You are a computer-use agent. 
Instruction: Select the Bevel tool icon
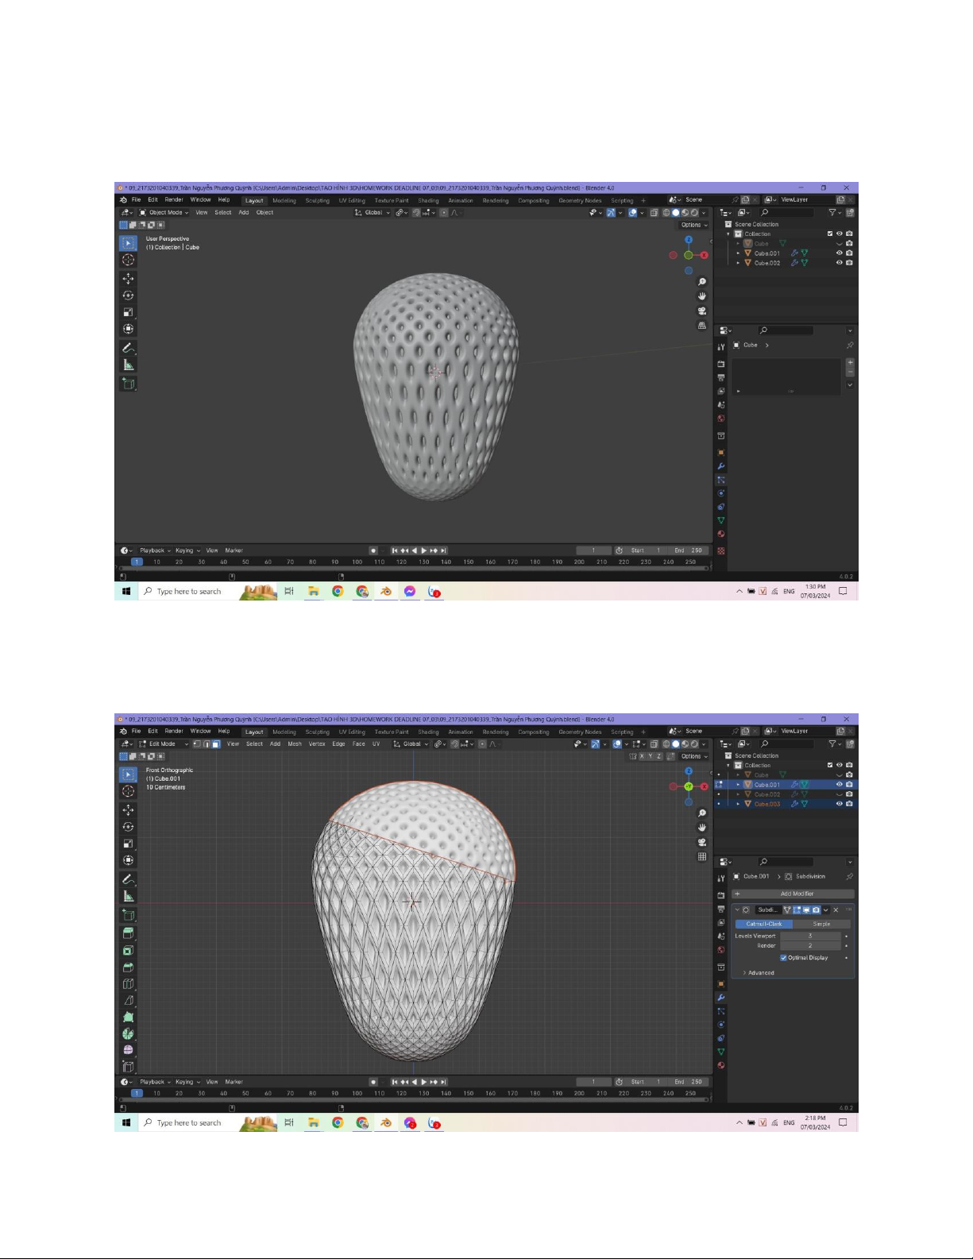128,967
